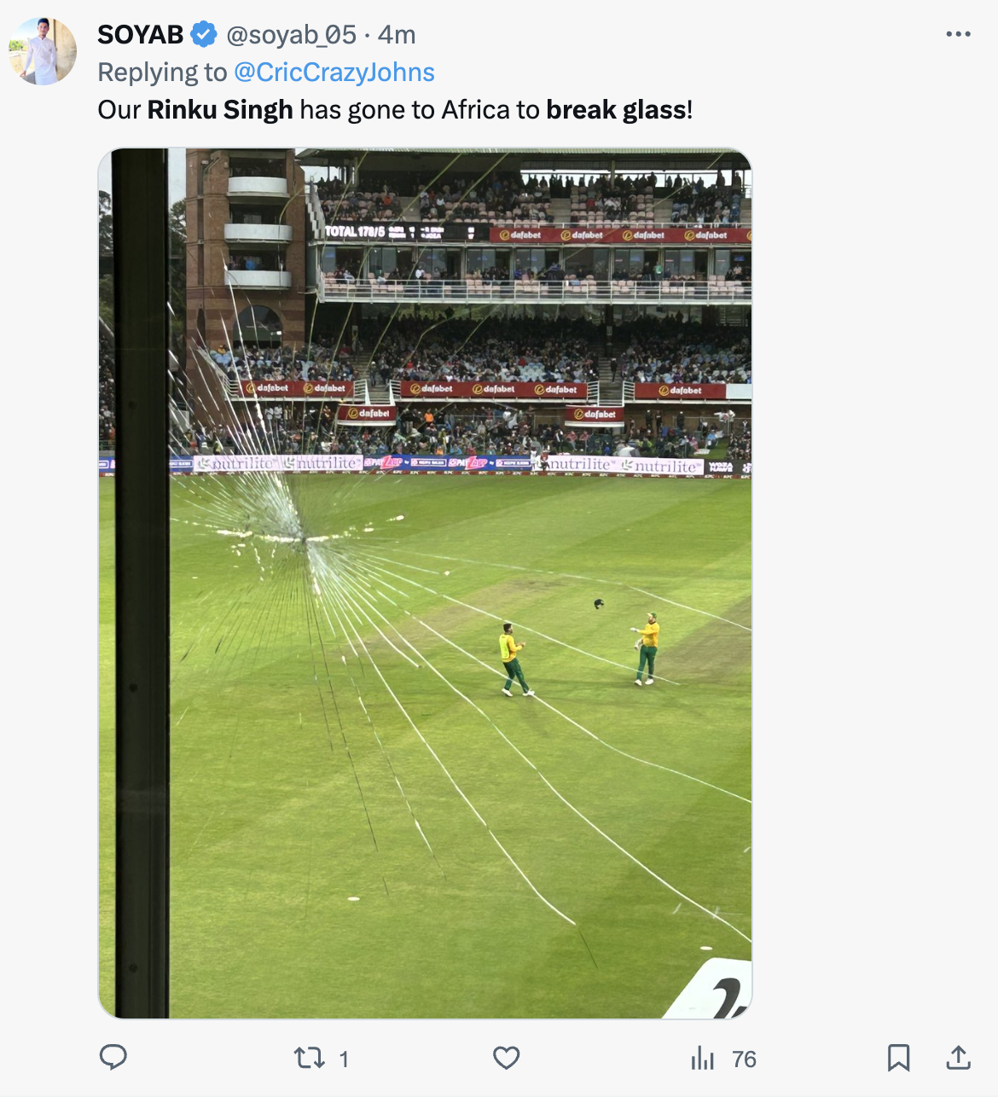Screen dimensions: 998x1097
Task: Open SOYAB's profile avatar
Action: pyautogui.click(x=43, y=51)
